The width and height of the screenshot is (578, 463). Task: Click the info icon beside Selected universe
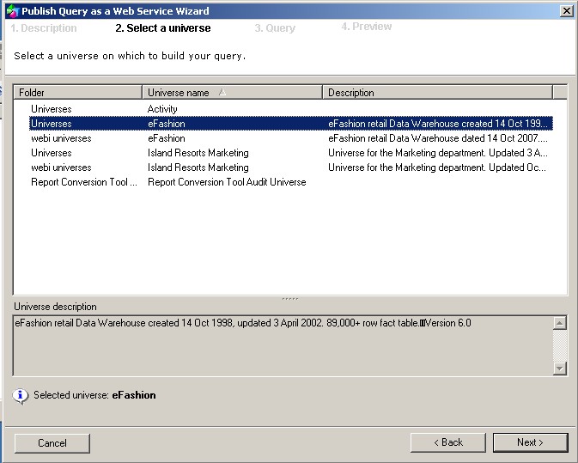coord(21,396)
